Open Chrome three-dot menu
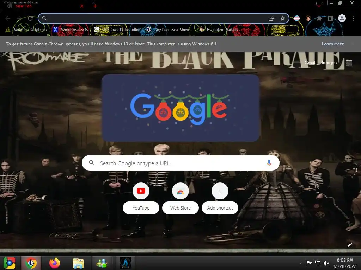361x270 pixels. pos(353,18)
